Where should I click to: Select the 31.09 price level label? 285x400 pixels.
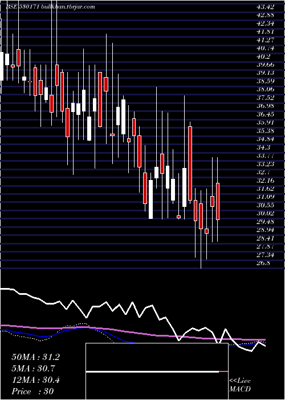click(266, 197)
